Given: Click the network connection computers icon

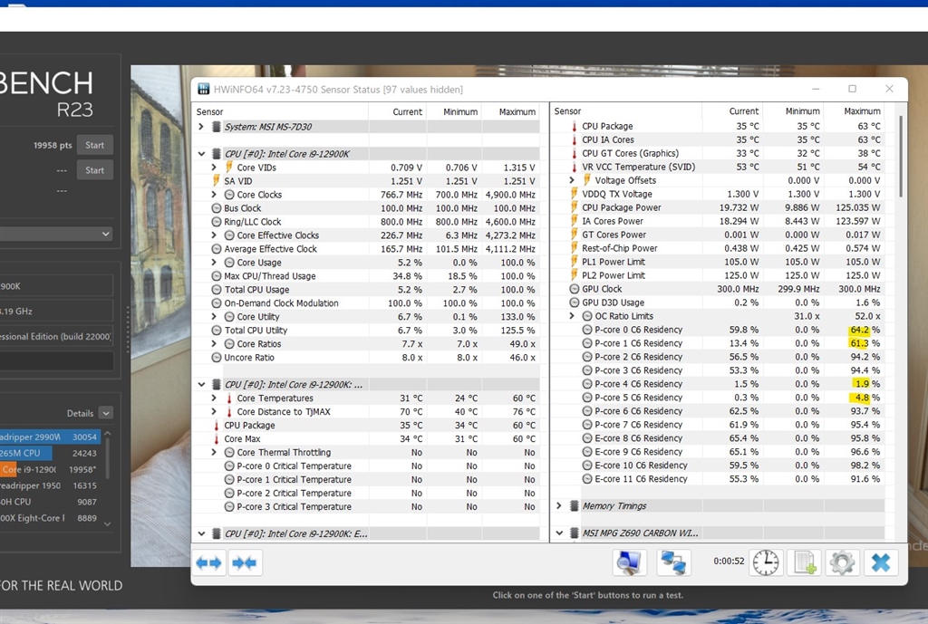Looking at the screenshot, I should (x=673, y=562).
